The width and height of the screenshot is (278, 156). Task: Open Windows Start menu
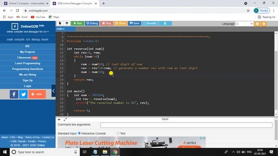[x=5, y=152]
